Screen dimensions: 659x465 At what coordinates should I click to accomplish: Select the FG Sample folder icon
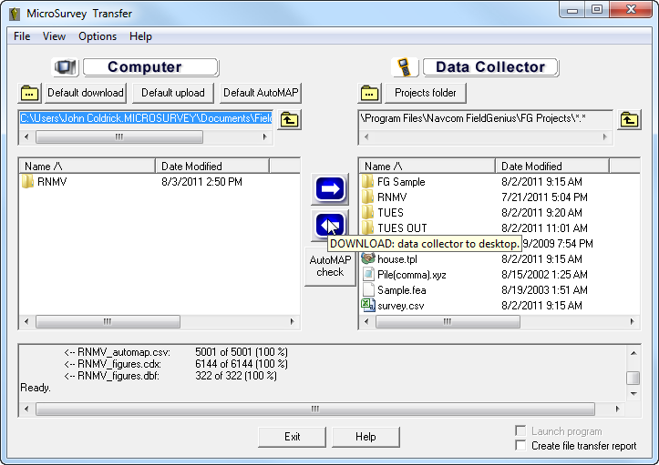[x=367, y=182]
